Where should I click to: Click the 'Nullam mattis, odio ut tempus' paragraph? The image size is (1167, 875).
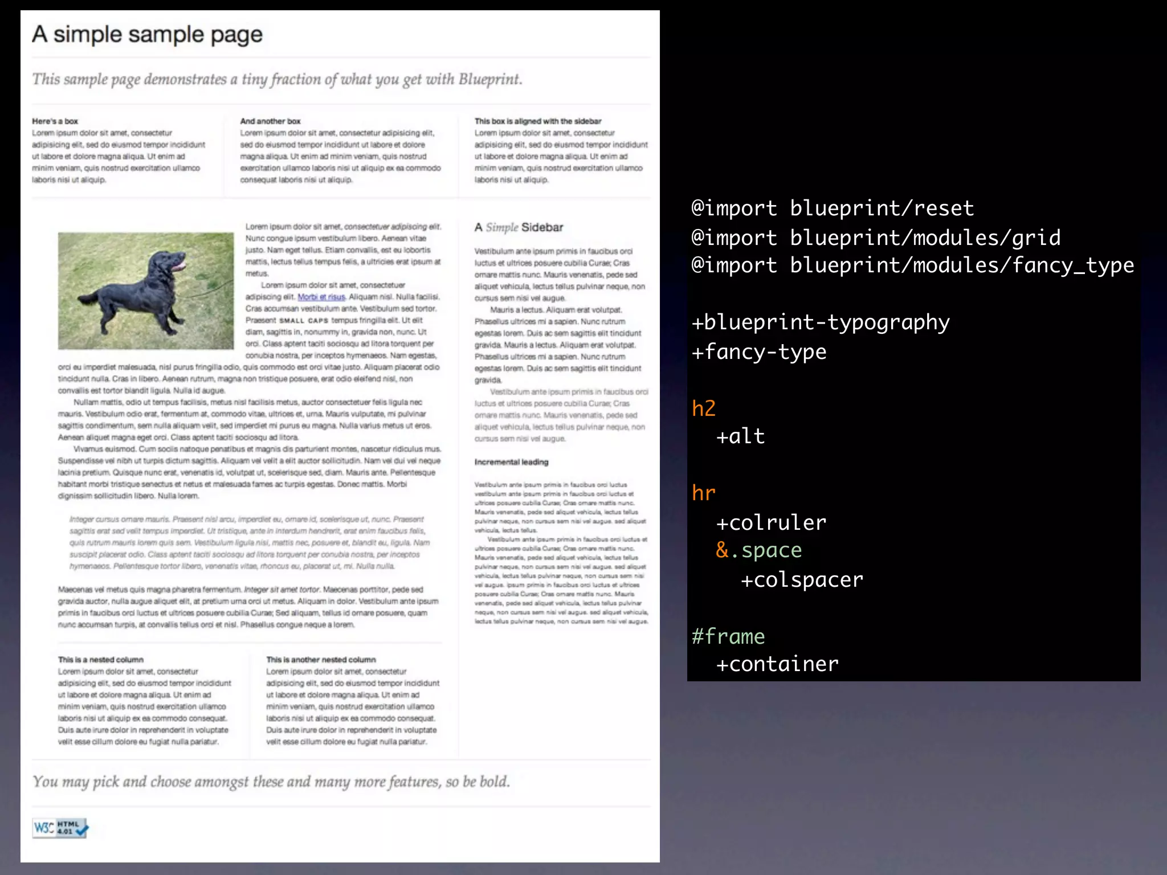point(246,420)
